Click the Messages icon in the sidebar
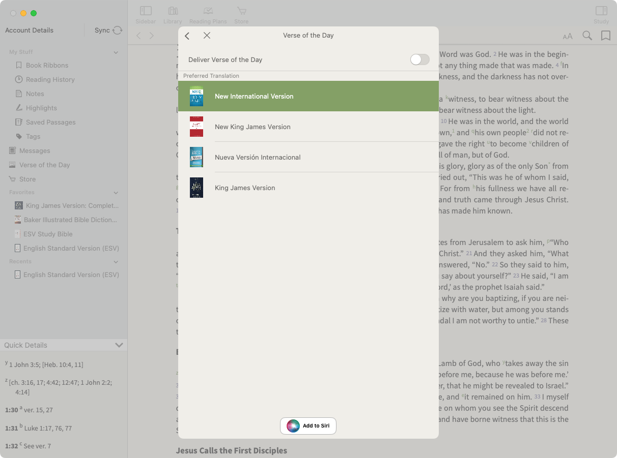The image size is (617, 458). pos(12,150)
